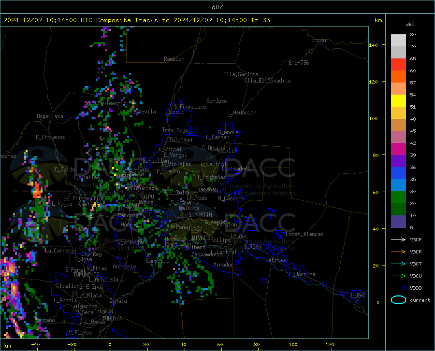The width and height of the screenshot is (435, 351).
Task: Click the S_Francisco label
Action: tap(190, 107)
